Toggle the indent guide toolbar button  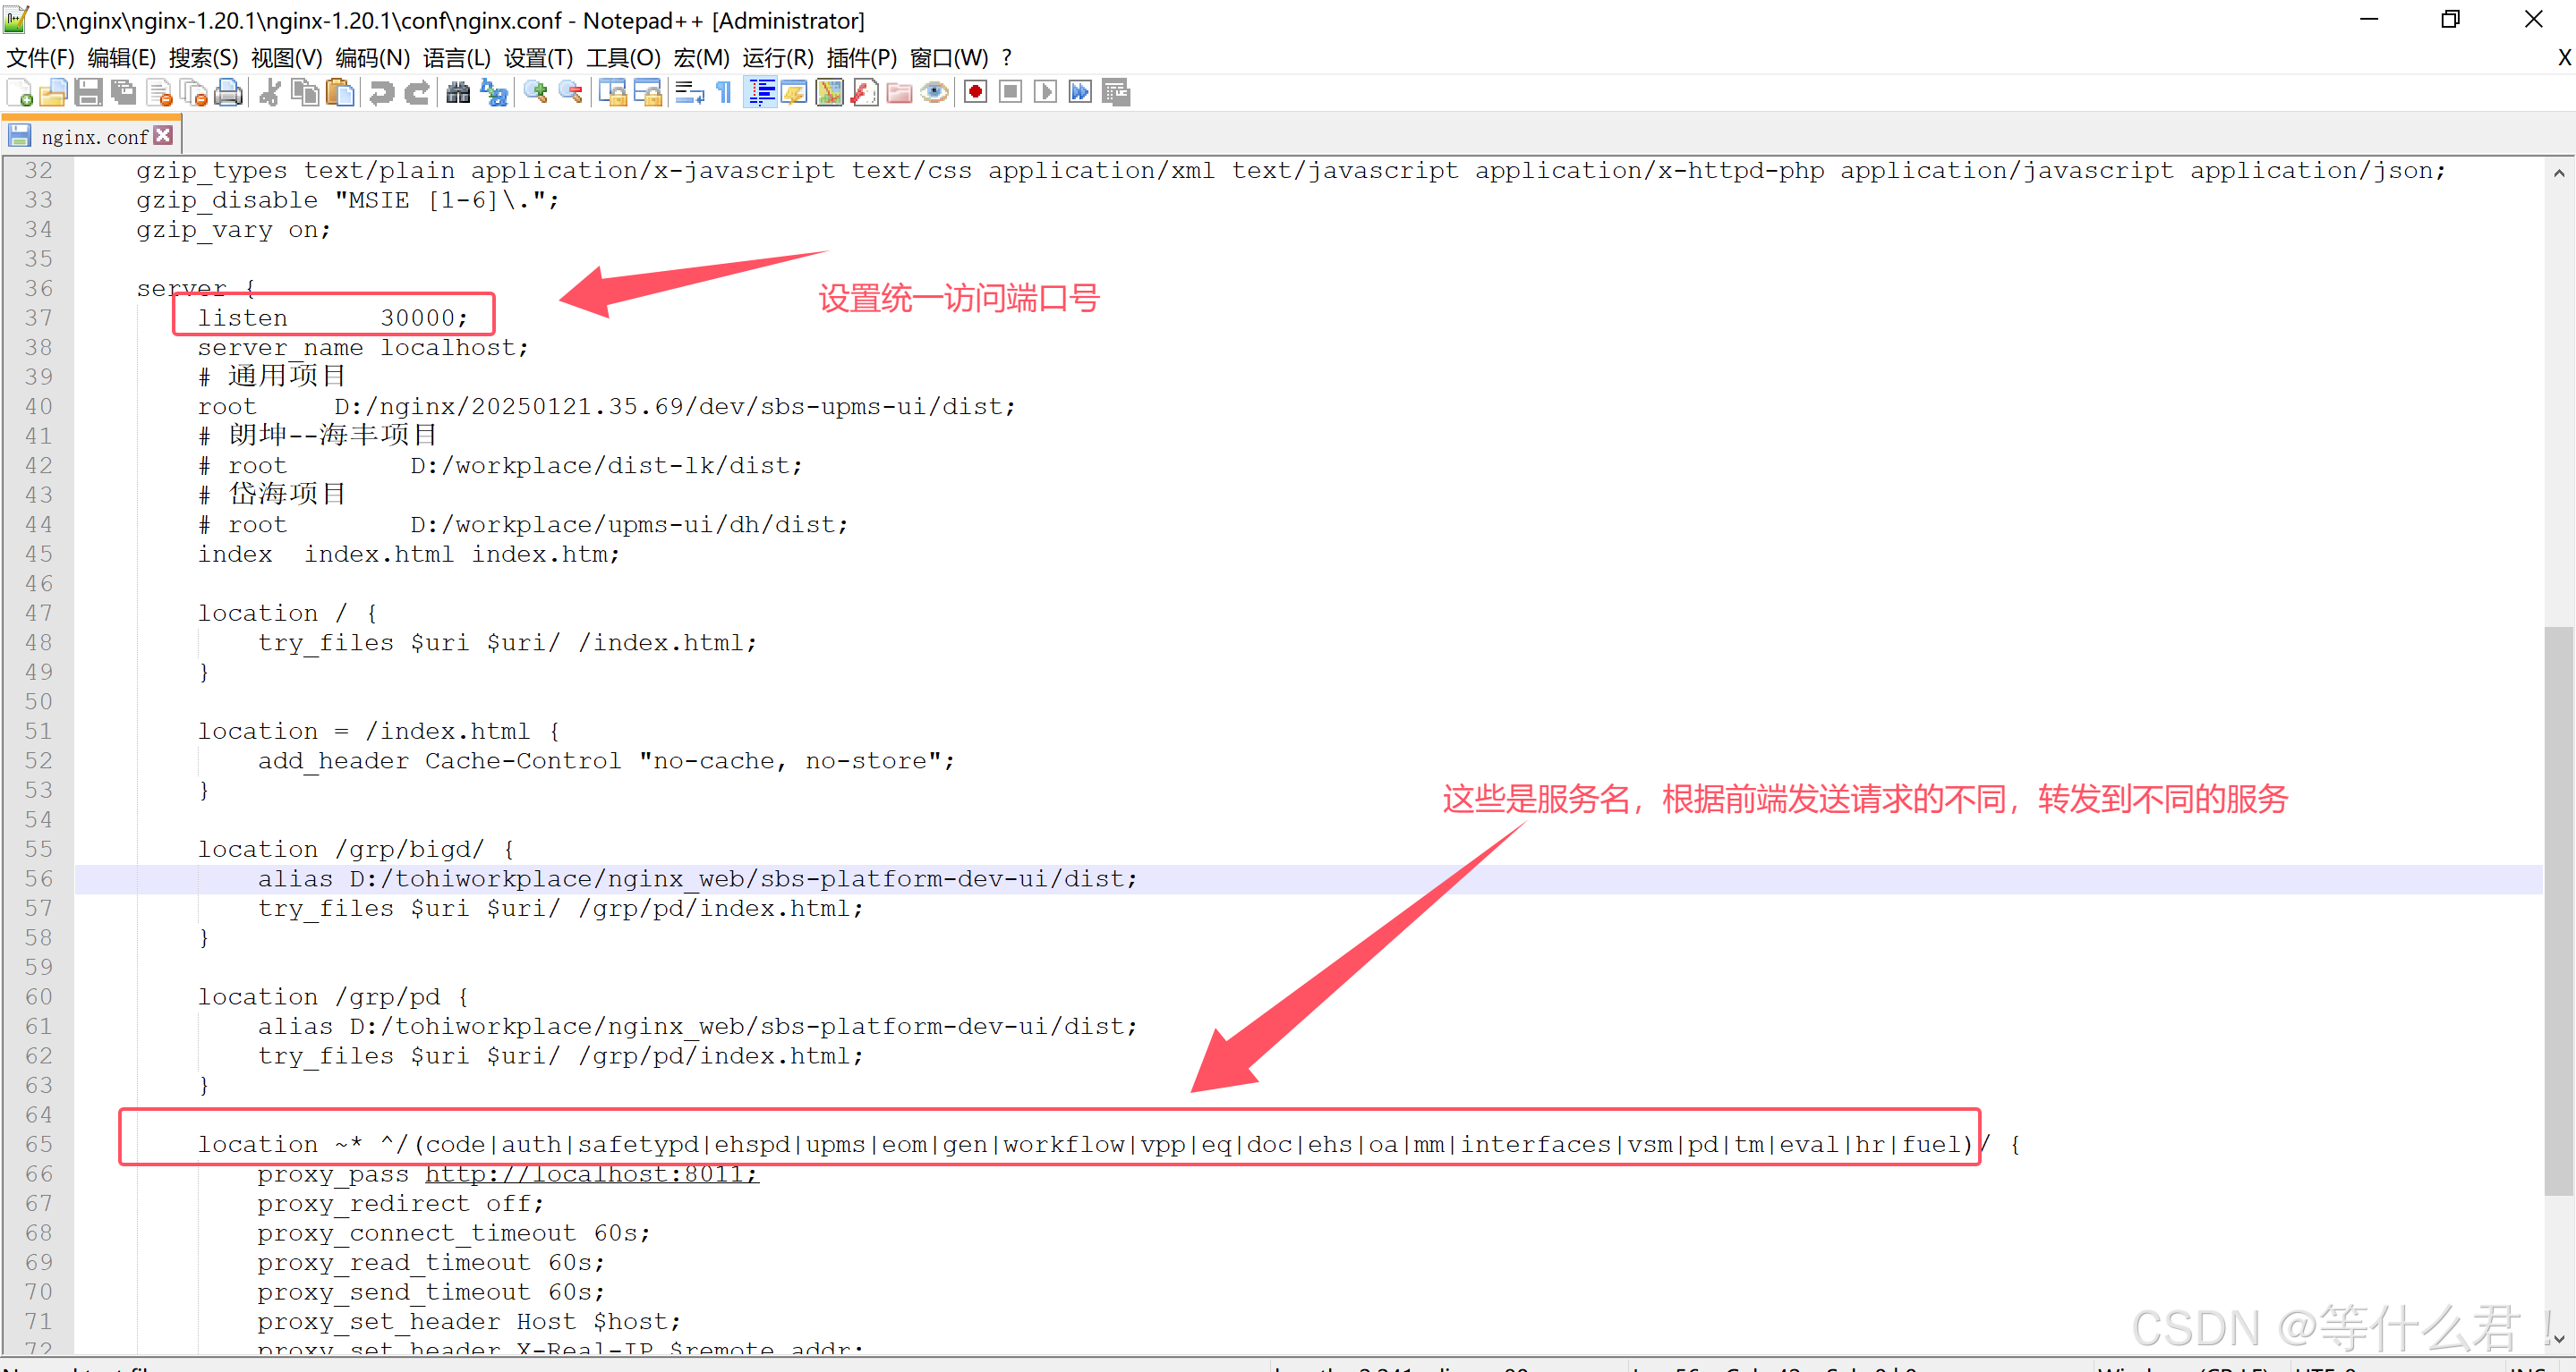click(761, 93)
